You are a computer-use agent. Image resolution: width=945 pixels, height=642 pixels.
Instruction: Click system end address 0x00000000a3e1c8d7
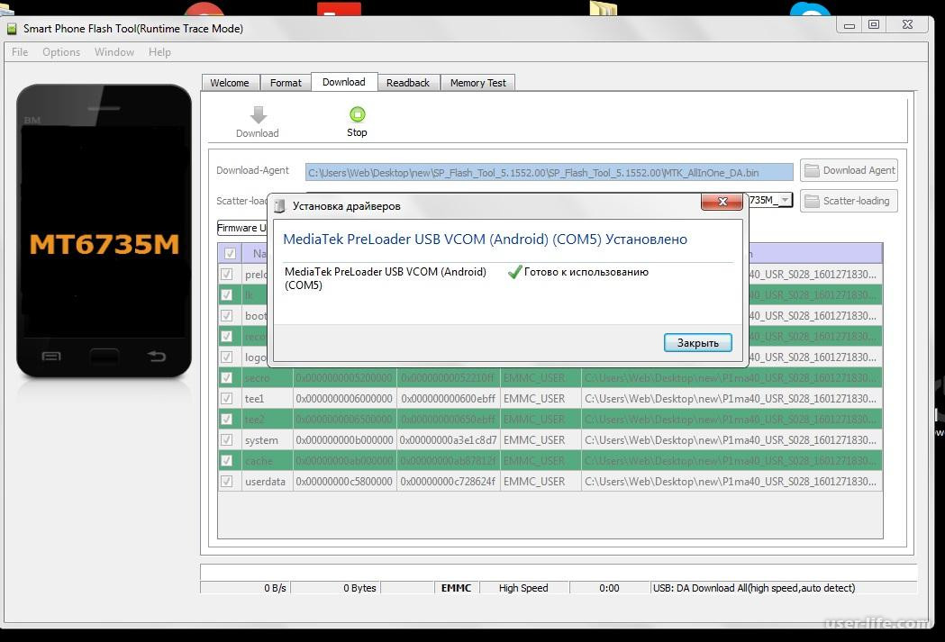tap(449, 440)
